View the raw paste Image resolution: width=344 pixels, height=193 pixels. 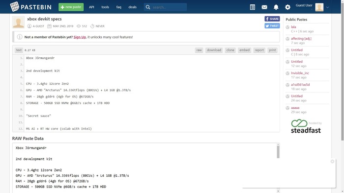coord(199,50)
